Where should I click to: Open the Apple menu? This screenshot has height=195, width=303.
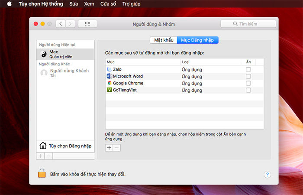pyautogui.click(x=9, y=3)
